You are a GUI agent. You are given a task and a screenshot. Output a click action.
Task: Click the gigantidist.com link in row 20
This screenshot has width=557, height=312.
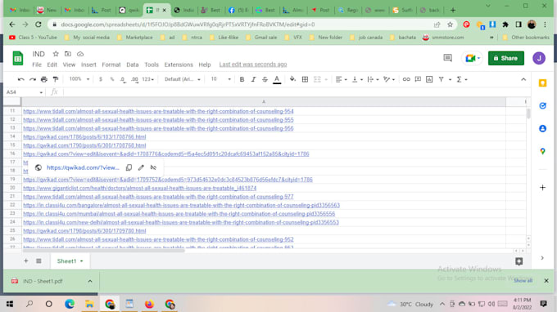(x=139, y=188)
